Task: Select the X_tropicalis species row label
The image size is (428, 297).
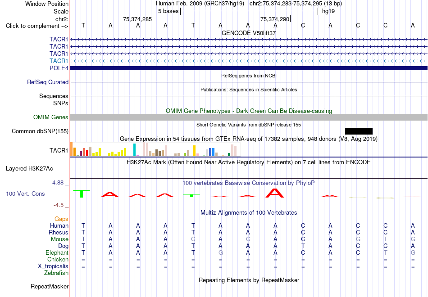Action: click(53, 266)
